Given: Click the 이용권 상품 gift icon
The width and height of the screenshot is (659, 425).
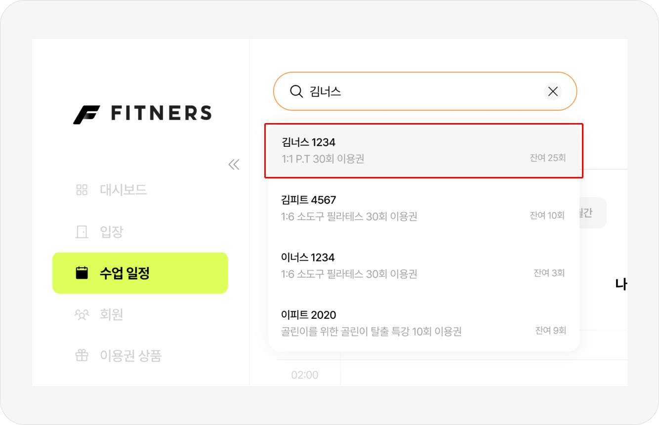Looking at the screenshot, I should (82, 355).
